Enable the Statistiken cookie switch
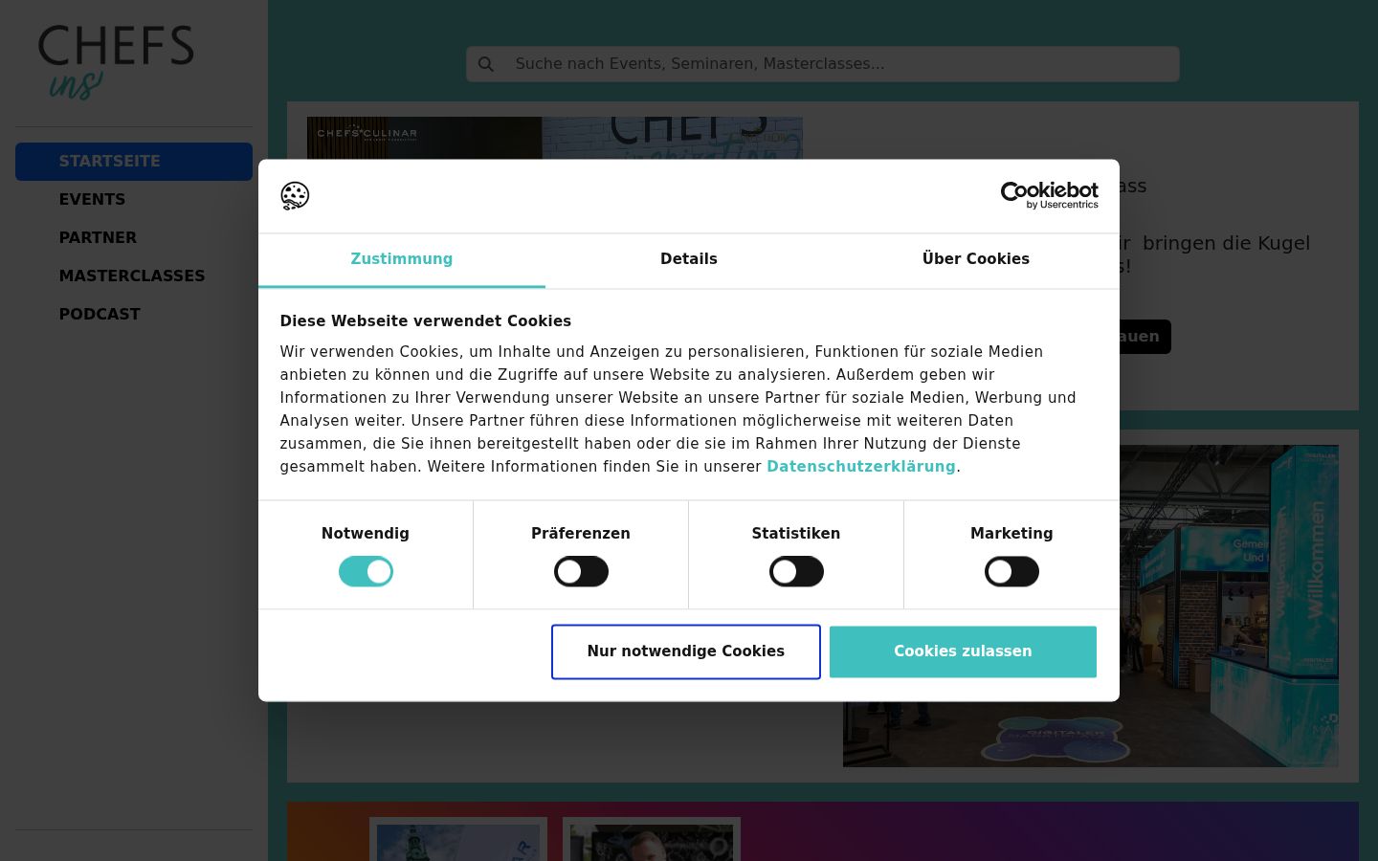The image size is (1378, 861). pyautogui.click(x=796, y=572)
